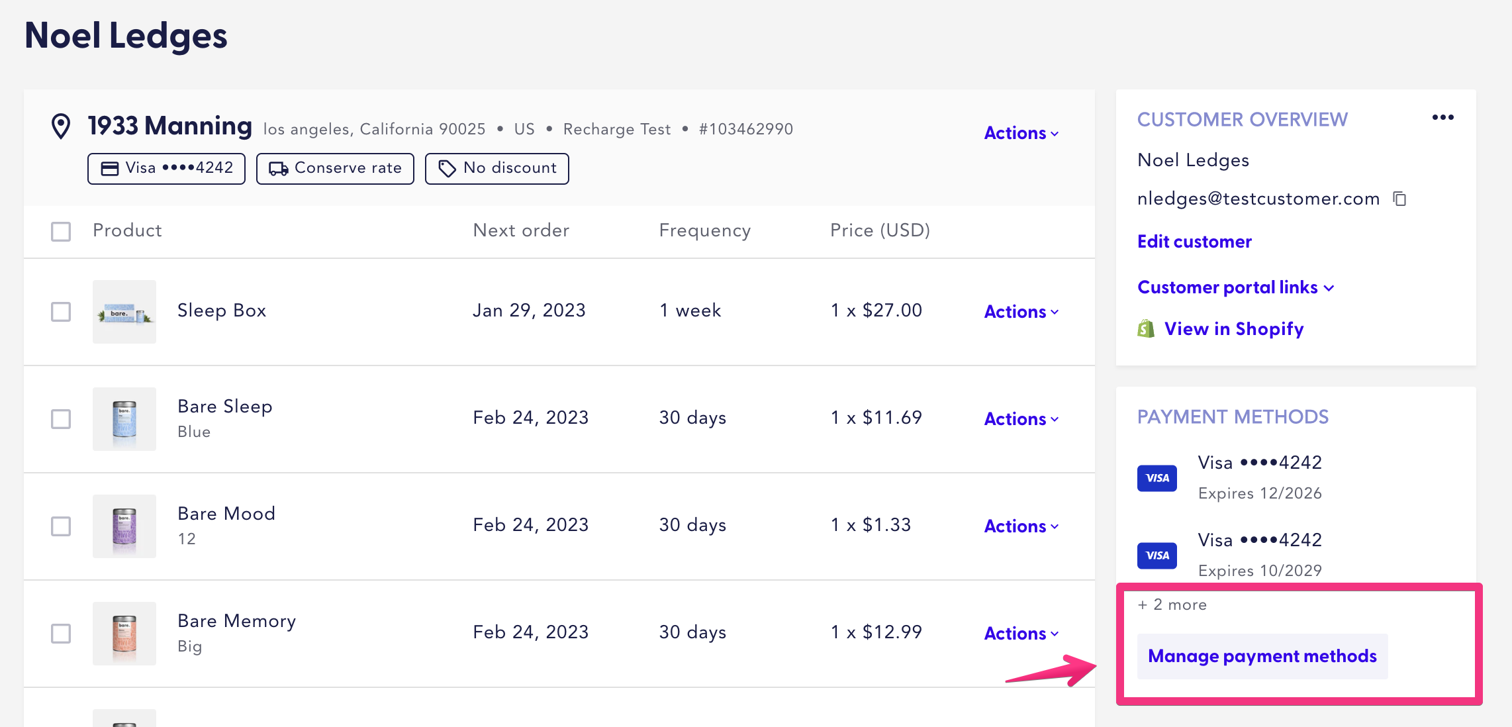The height and width of the screenshot is (727, 1512).
Task: Click the No discount button
Action: pyautogui.click(x=496, y=169)
